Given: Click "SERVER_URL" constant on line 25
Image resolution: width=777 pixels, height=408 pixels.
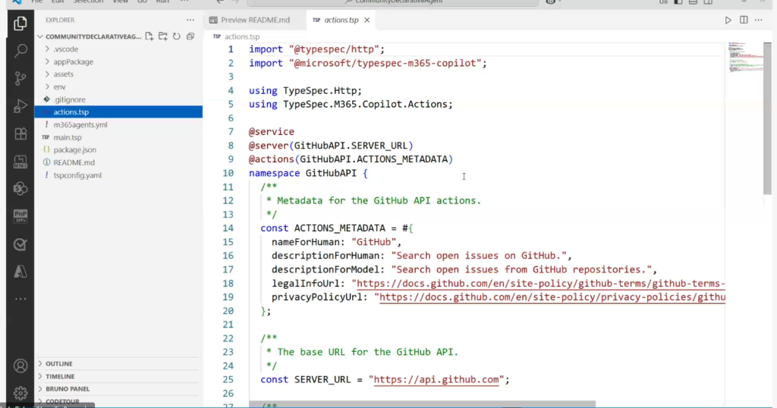Looking at the screenshot, I should (322, 379).
